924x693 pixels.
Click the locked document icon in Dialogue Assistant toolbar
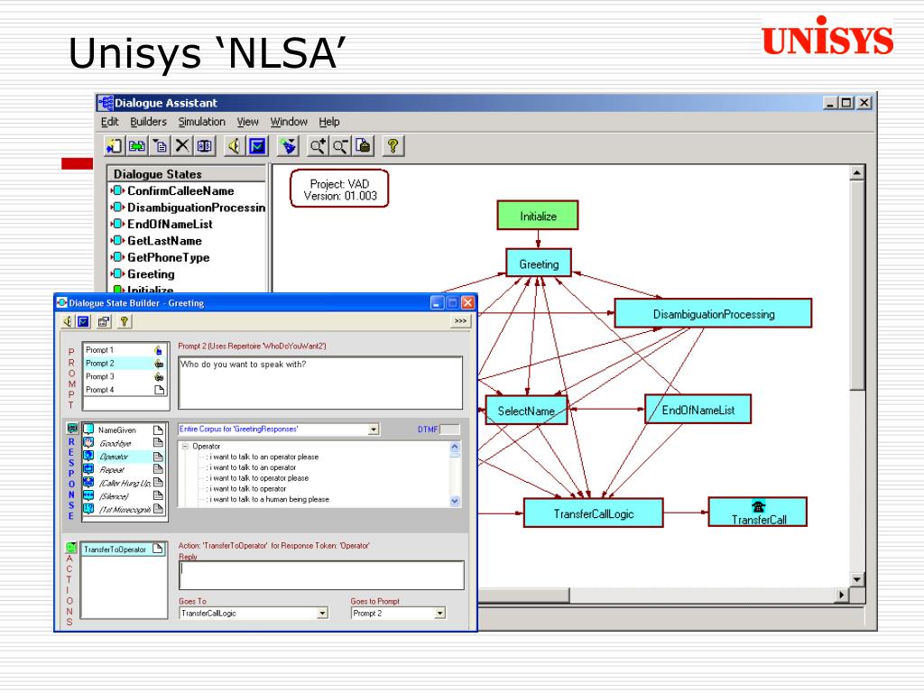[363, 145]
